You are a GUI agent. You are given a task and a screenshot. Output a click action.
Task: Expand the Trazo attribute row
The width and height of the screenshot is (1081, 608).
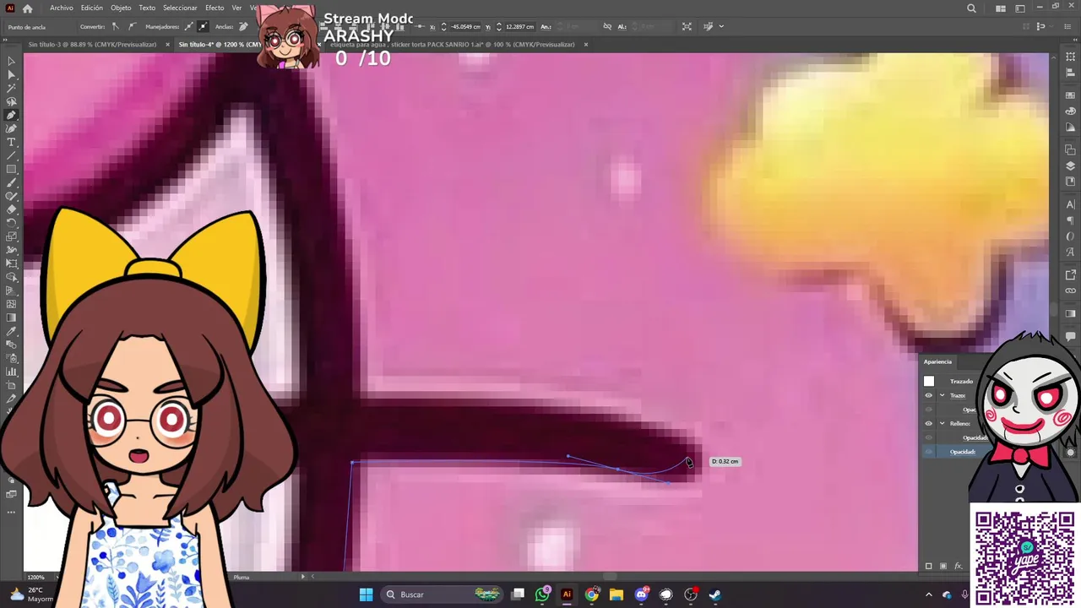point(942,395)
